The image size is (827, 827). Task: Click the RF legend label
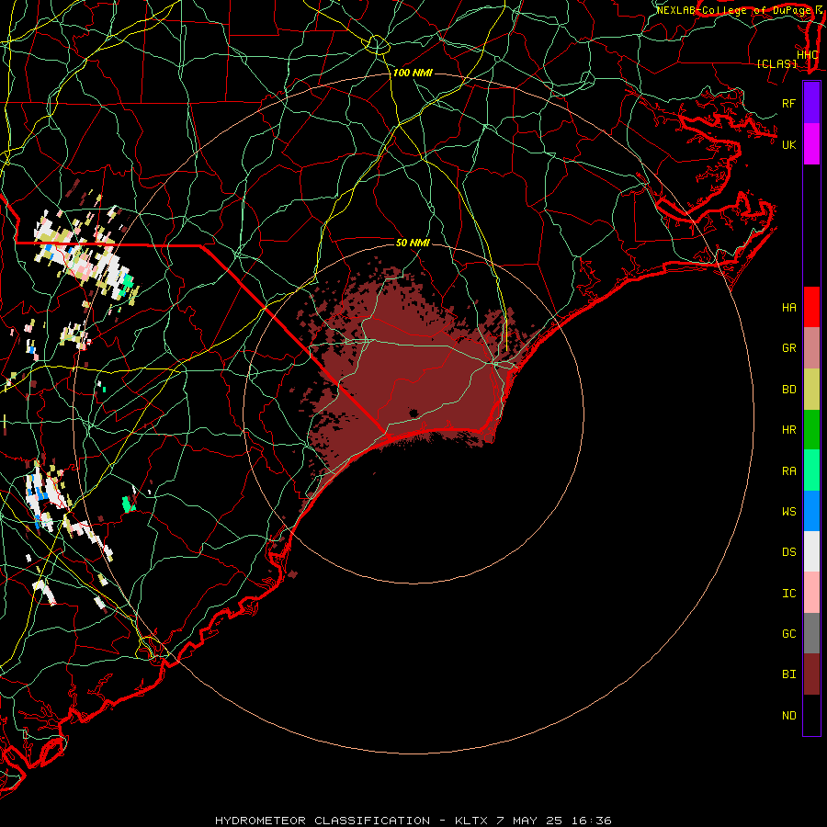(788, 103)
